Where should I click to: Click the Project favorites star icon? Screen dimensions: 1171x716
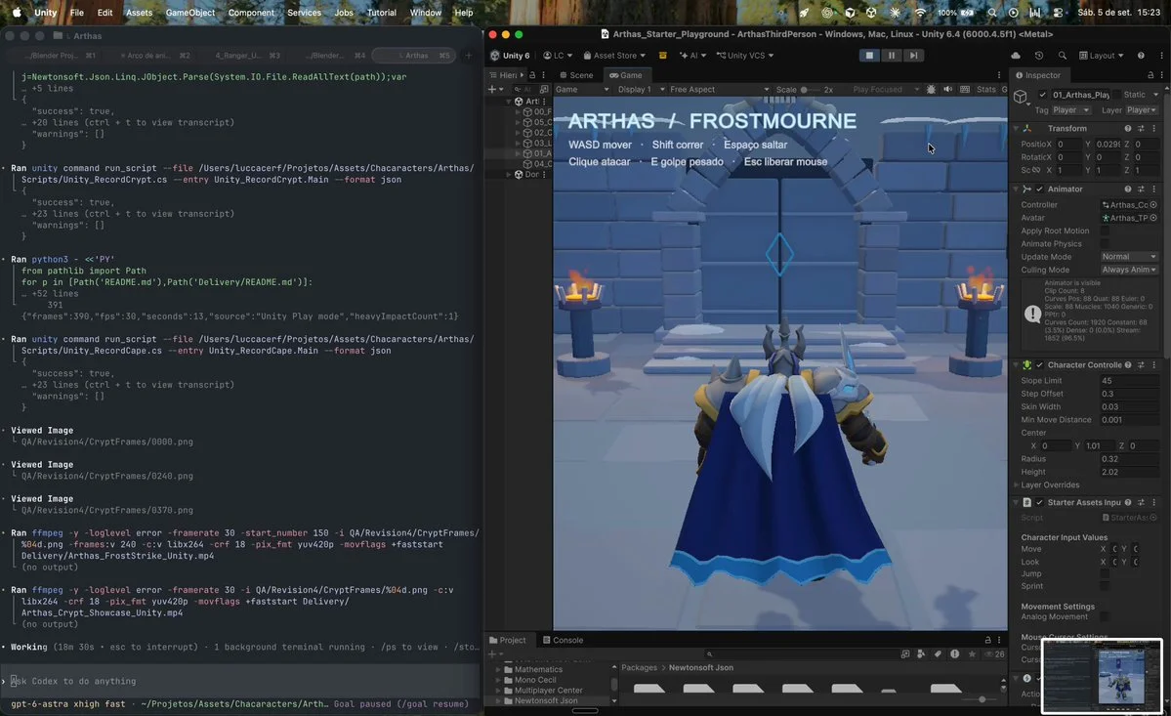(972, 654)
